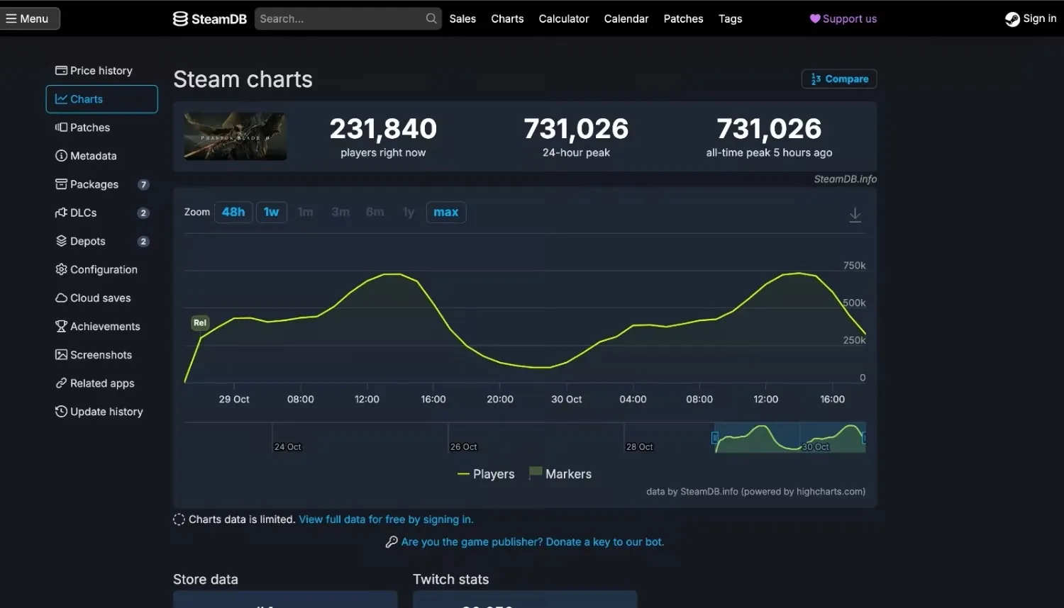Click the Rel release marker on chart
1064x608 pixels.
pyautogui.click(x=200, y=322)
